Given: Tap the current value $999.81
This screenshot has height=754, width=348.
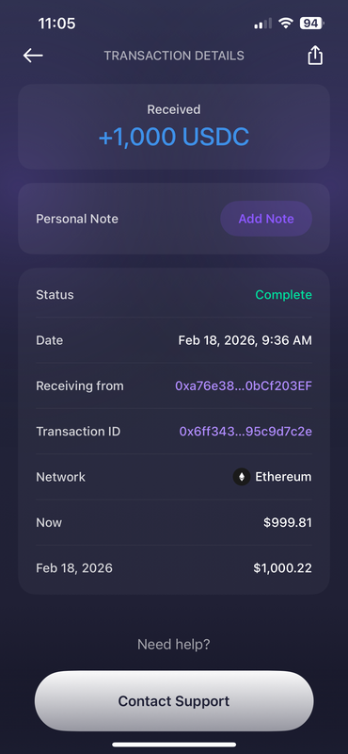Looking at the screenshot, I should (x=288, y=523).
